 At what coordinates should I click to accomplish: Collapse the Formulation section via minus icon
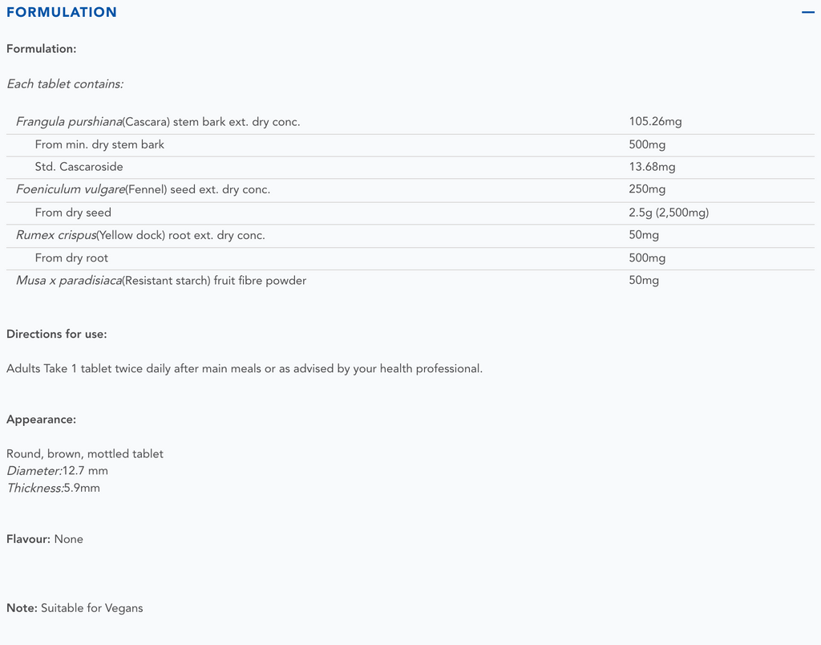point(807,12)
